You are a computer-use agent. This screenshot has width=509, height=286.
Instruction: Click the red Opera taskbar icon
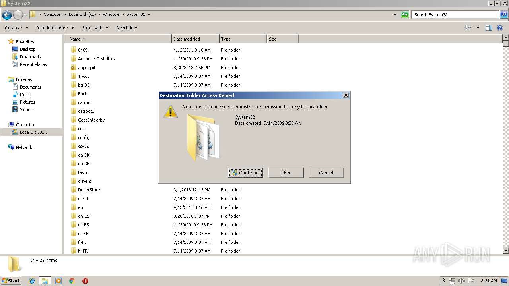(x=85, y=281)
